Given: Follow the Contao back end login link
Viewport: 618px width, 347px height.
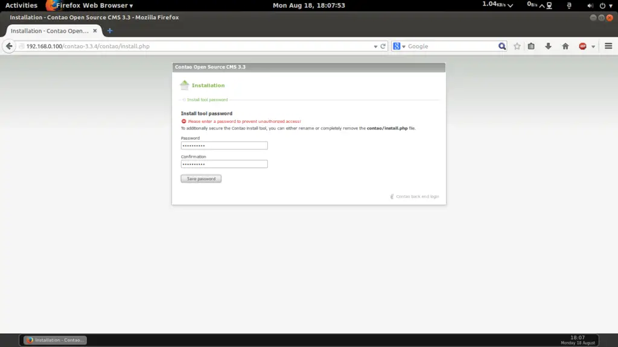Looking at the screenshot, I should pyautogui.click(x=418, y=196).
